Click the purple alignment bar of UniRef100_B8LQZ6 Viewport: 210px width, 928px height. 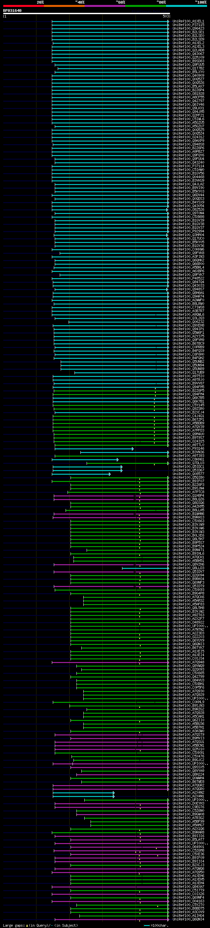point(111,499)
